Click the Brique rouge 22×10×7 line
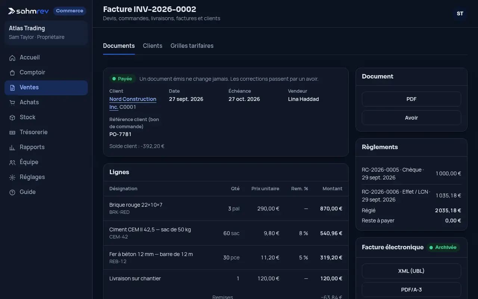The image size is (478, 299). (226, 209)
